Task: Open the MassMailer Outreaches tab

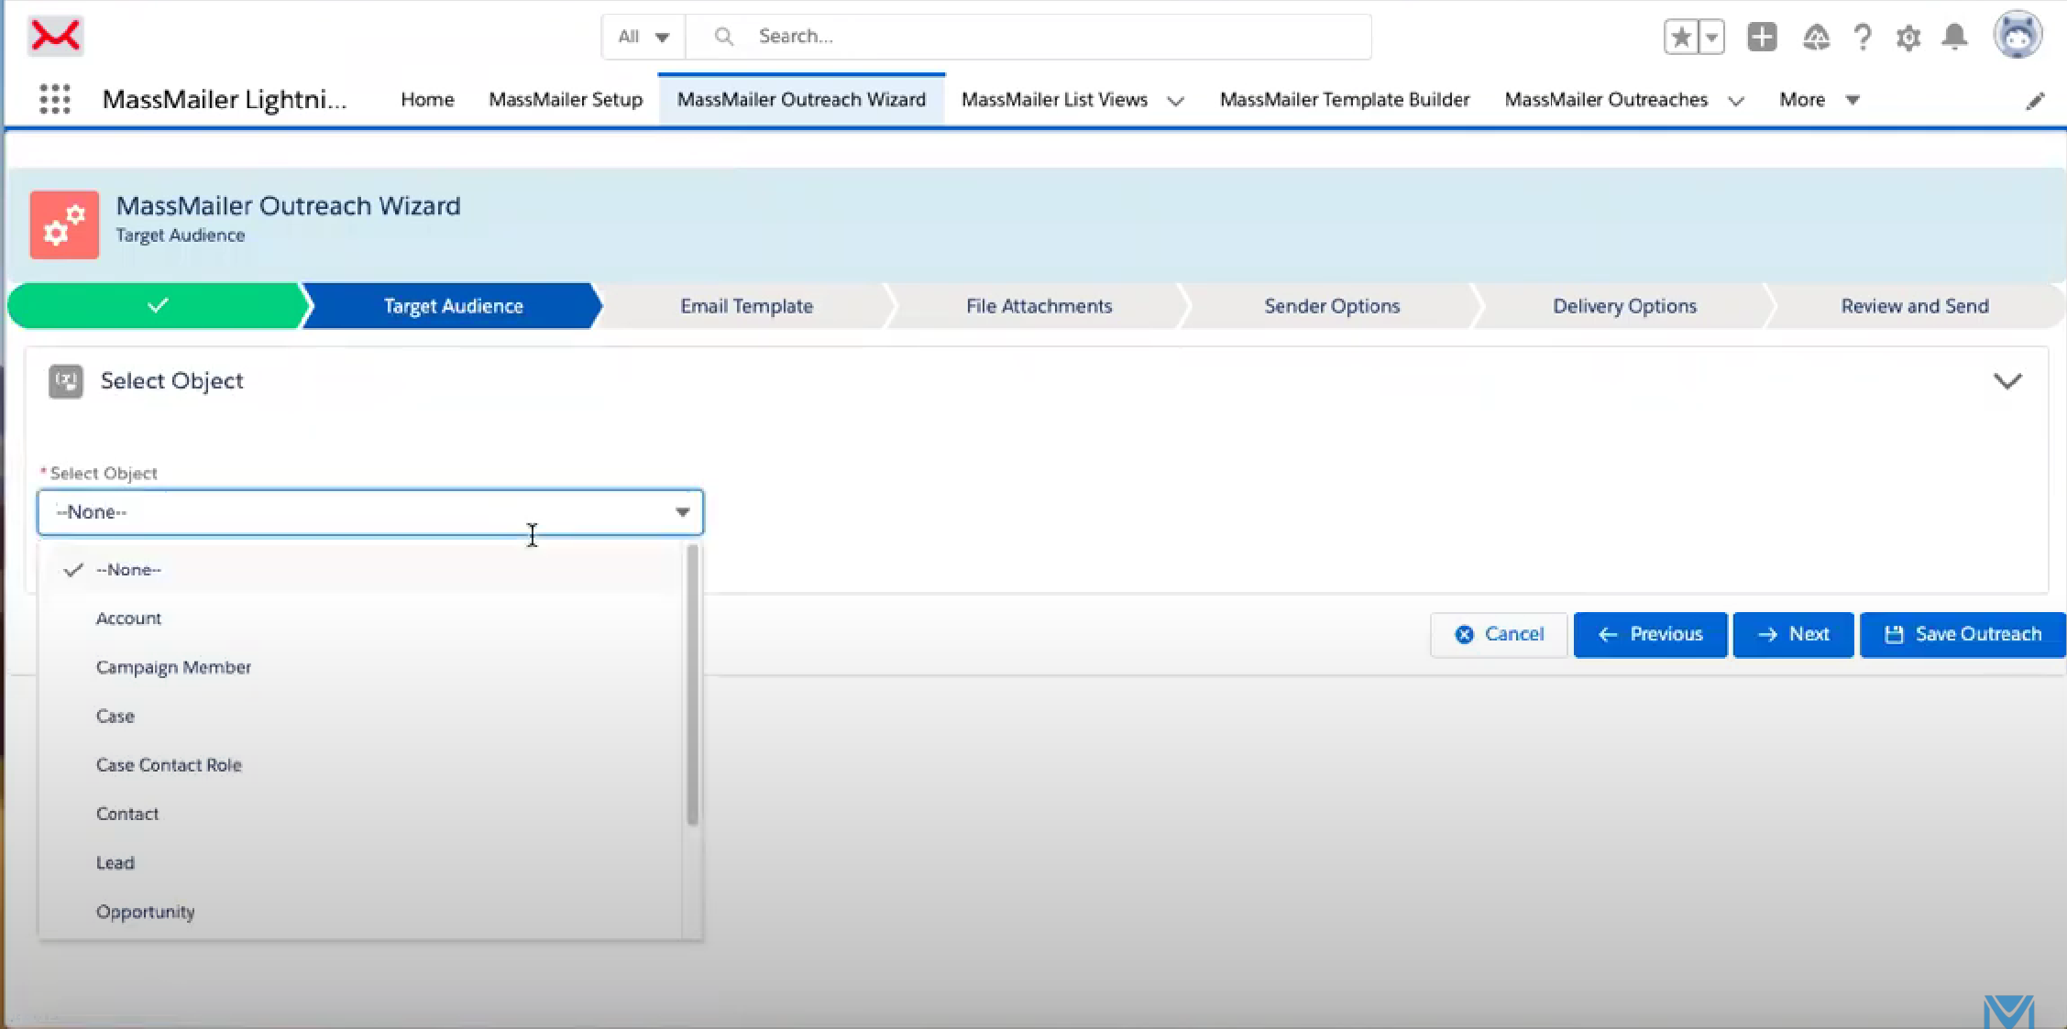Action: [1606, 99]
